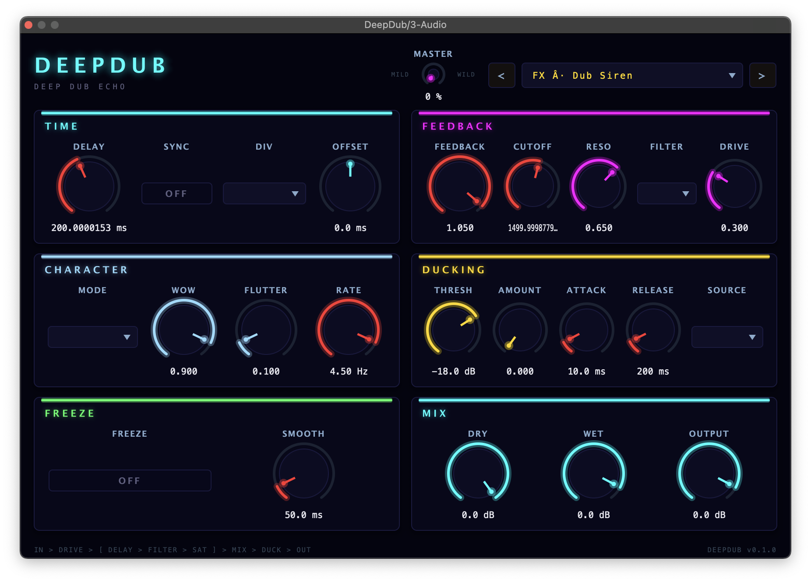
Task: Click the feedback value 1.050
Action: (x=460, y=228)
